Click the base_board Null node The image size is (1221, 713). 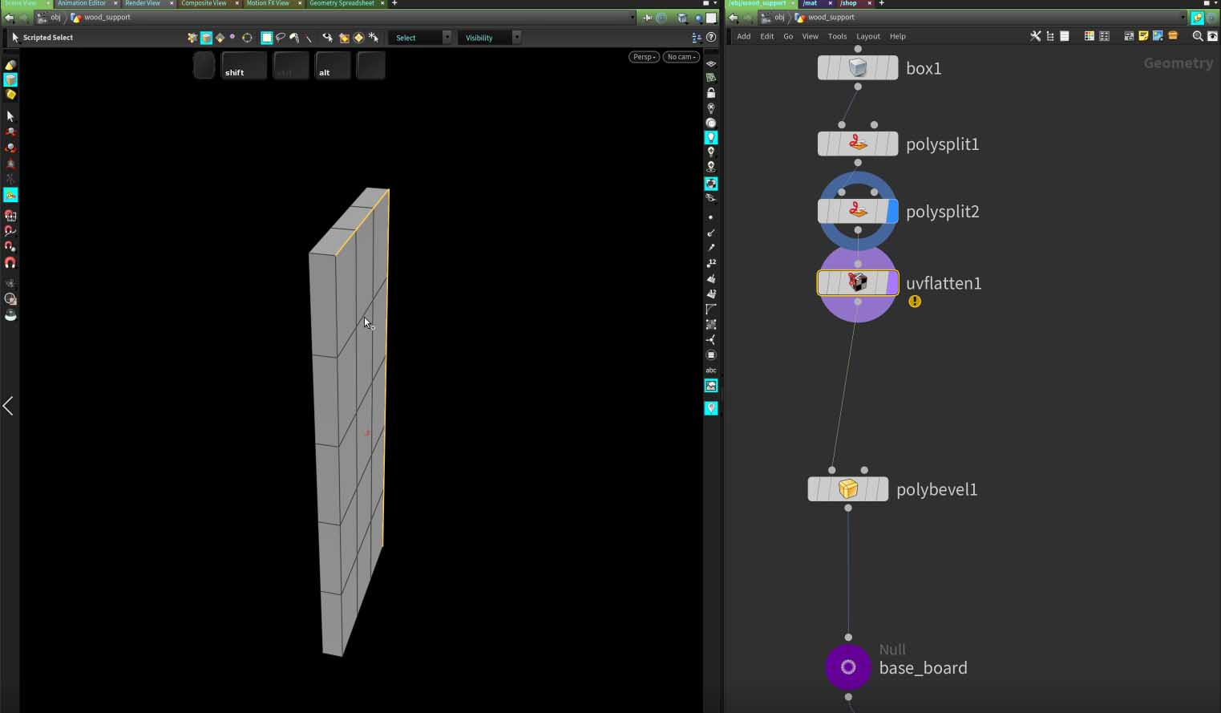(847, 667)
